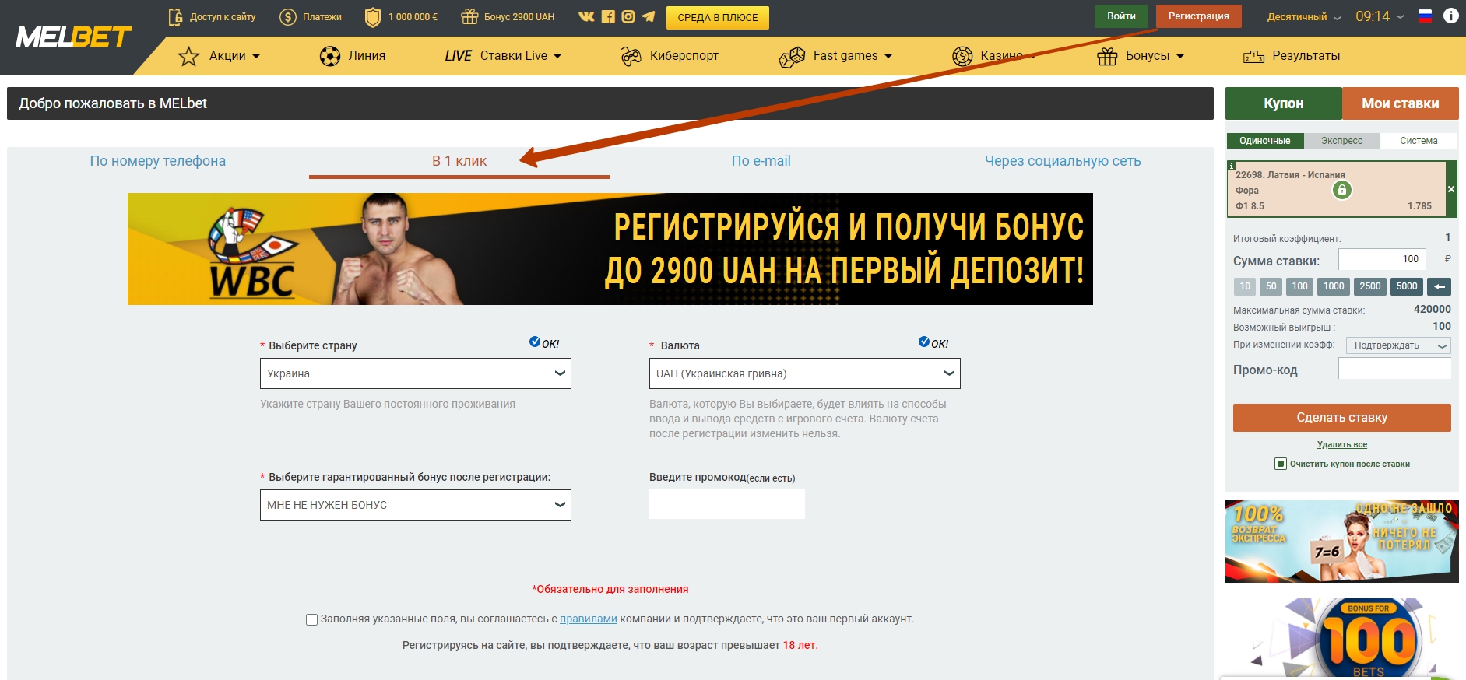Open the guaranteed bonus selection dropdown
Image resolution: width=1466 pixels, height=680 pixels.
[x=416, y=505]
